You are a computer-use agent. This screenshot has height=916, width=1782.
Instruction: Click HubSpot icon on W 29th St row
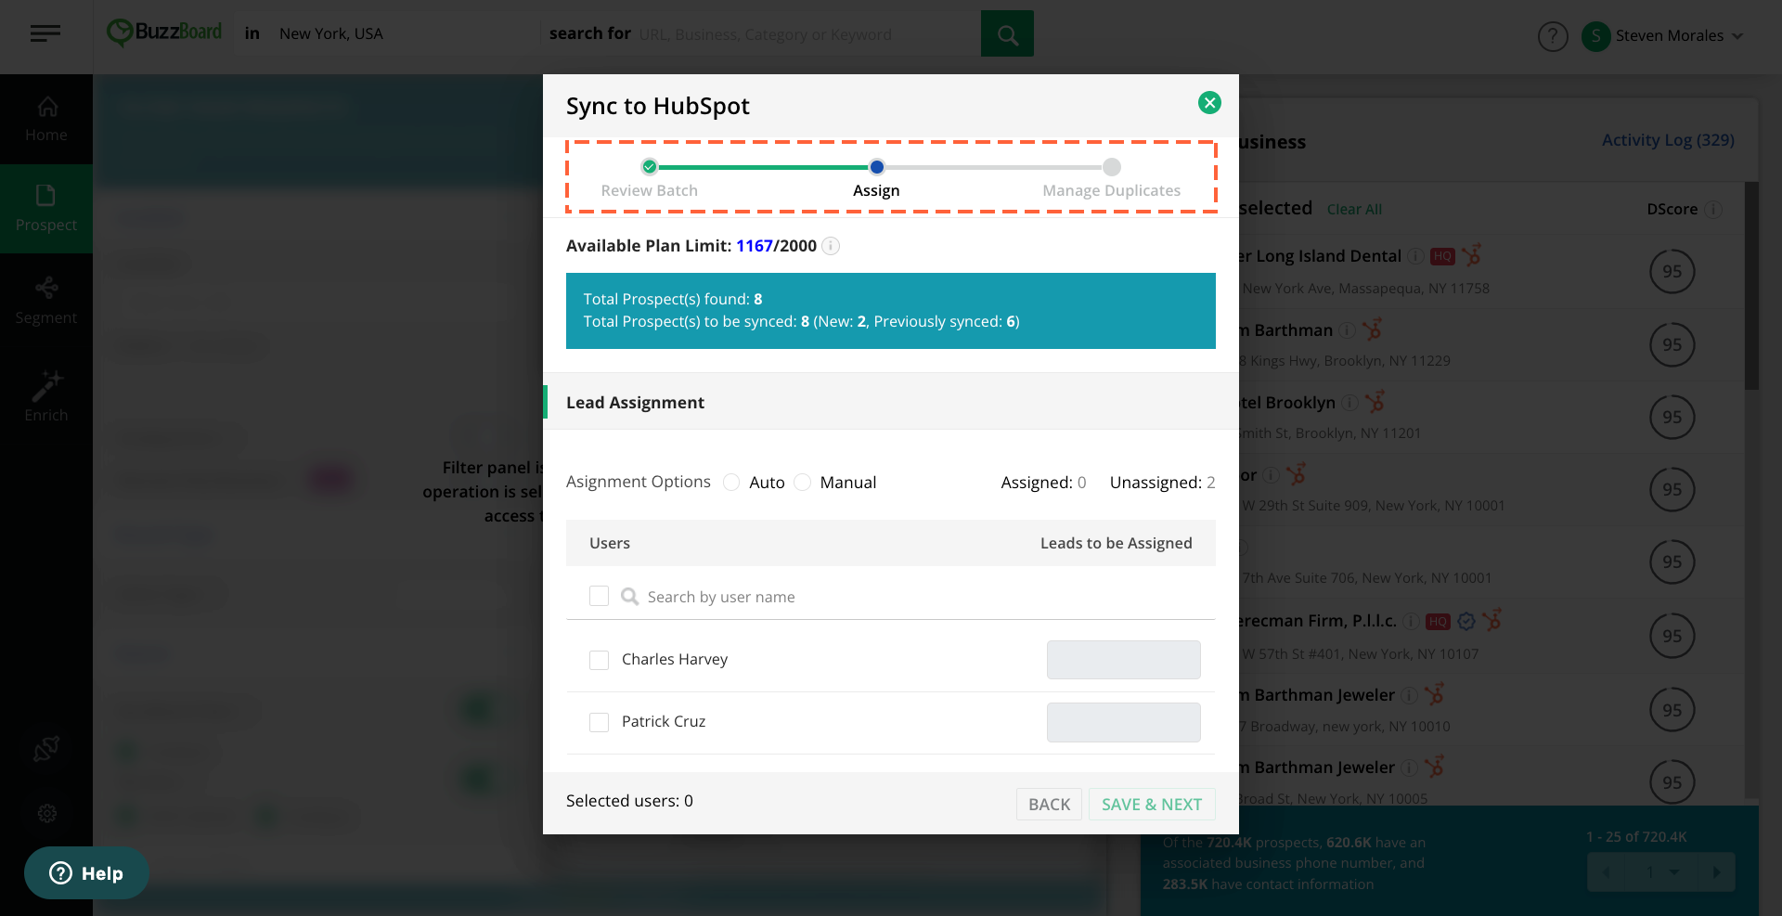(1297, 474)
